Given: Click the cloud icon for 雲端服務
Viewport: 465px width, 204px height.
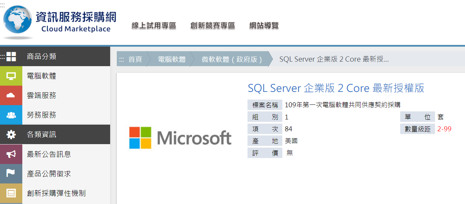Looking at the screenshot, I should [x=11, y=96].
